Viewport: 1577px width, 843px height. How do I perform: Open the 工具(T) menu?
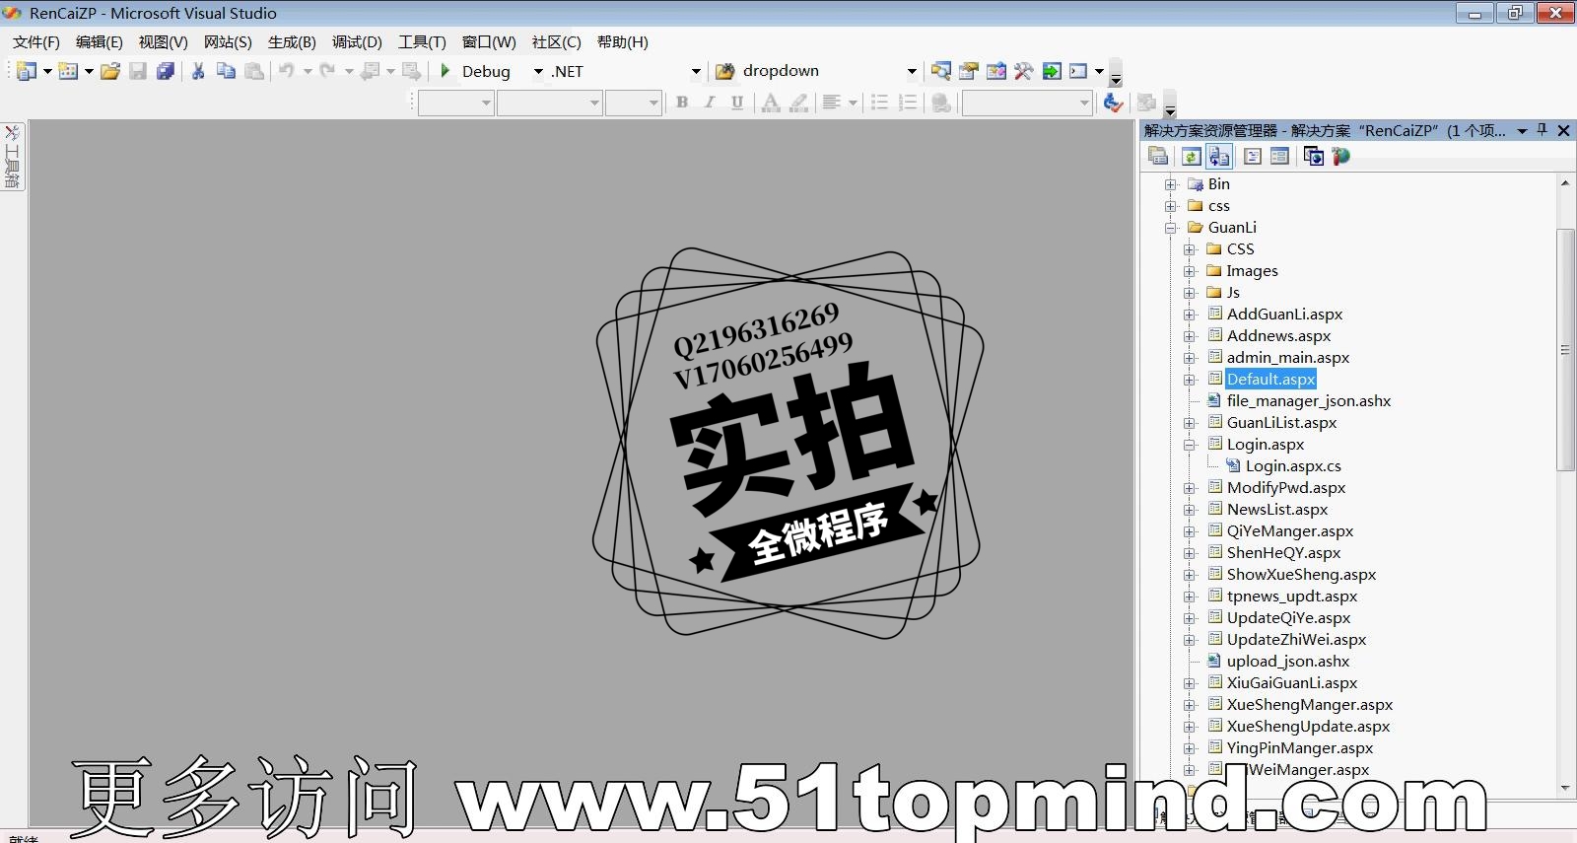pyautogui.click(x=422, y=42)
